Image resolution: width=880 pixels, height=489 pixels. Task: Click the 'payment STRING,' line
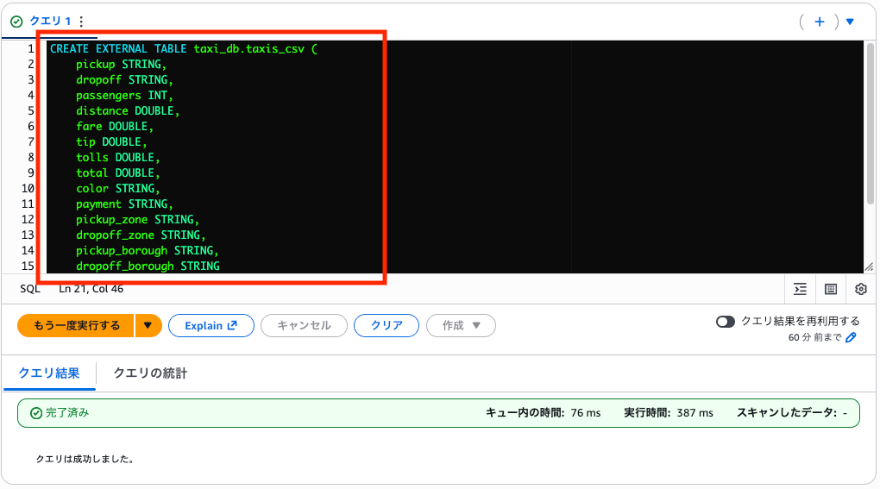124,204
